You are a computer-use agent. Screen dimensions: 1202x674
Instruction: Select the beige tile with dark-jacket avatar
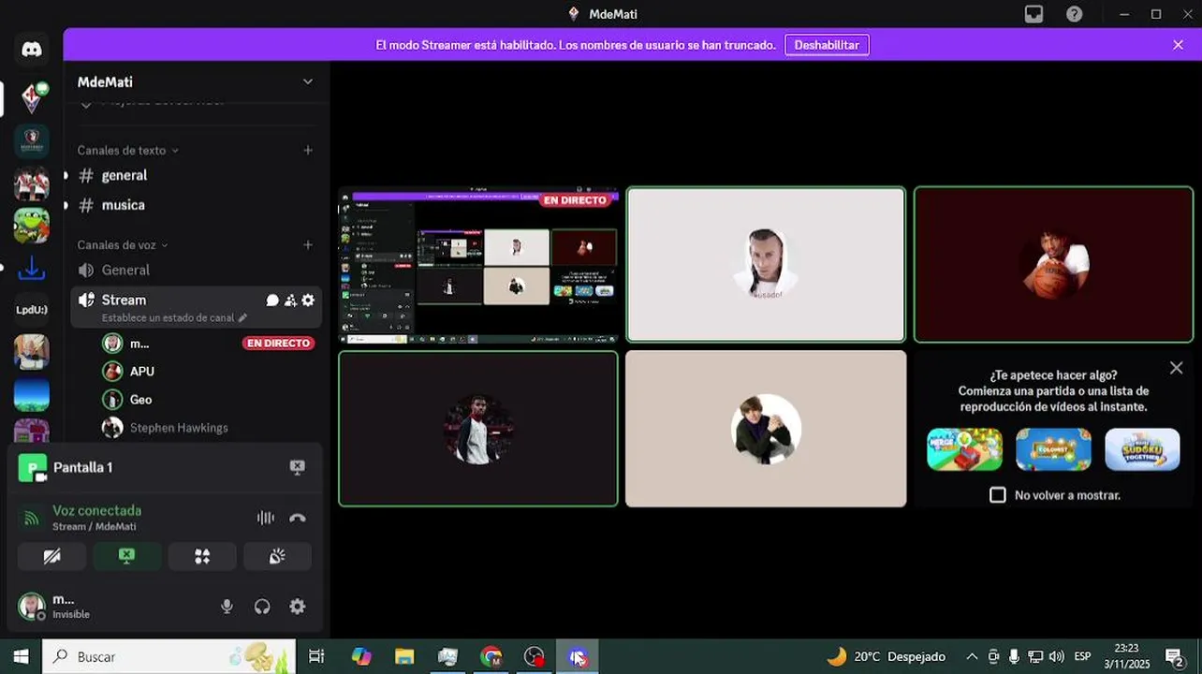766,429
